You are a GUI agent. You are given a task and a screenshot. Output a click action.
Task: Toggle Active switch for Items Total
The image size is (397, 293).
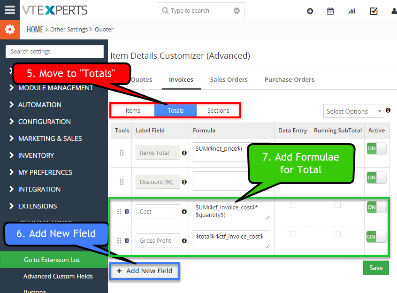(376, 148)
